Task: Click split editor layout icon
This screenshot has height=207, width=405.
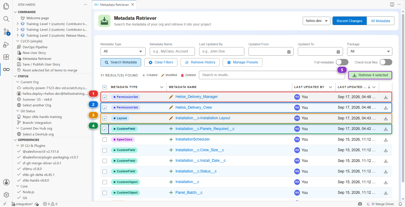Action: click(x=392, y=5)
